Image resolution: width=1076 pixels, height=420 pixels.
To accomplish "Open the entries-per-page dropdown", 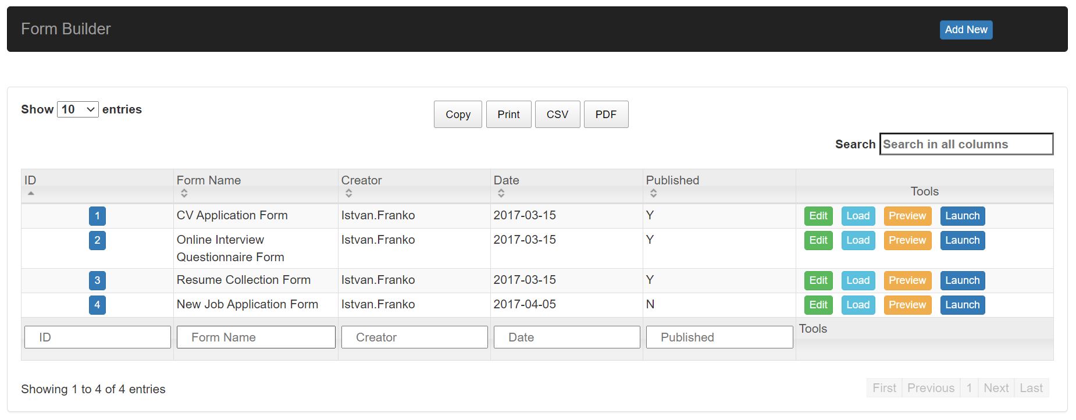I will (78, 109).
